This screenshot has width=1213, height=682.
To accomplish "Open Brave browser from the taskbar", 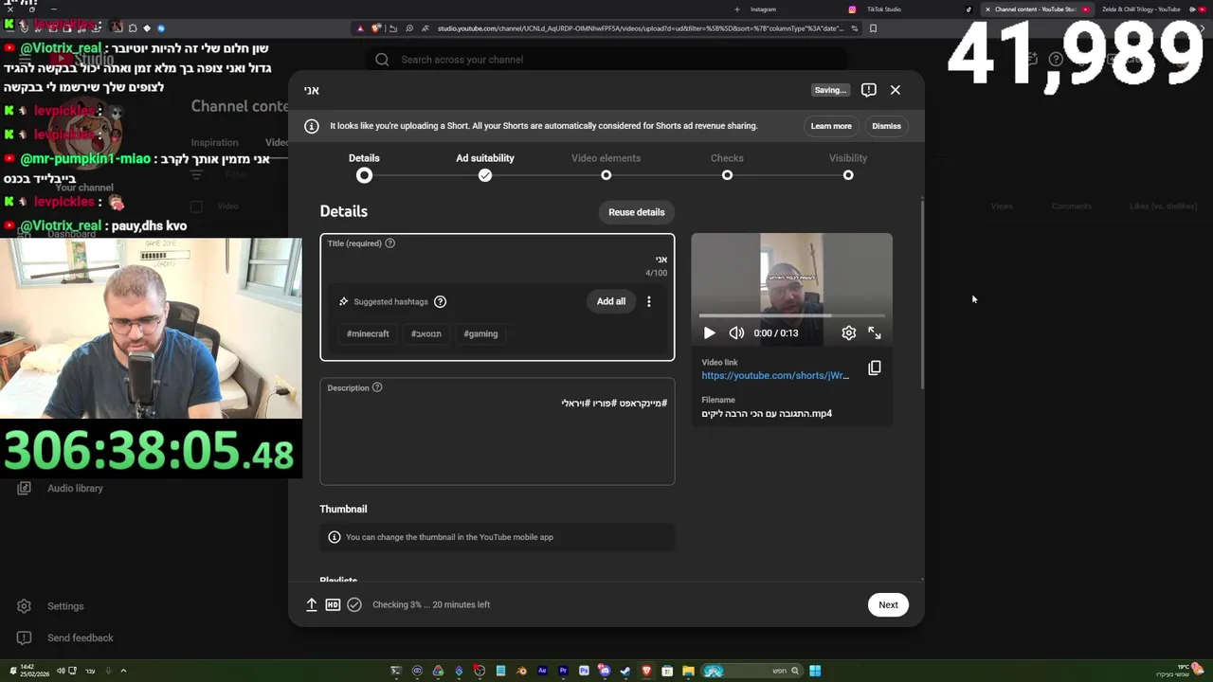I will pyautogui.click(x=646, y=671).
